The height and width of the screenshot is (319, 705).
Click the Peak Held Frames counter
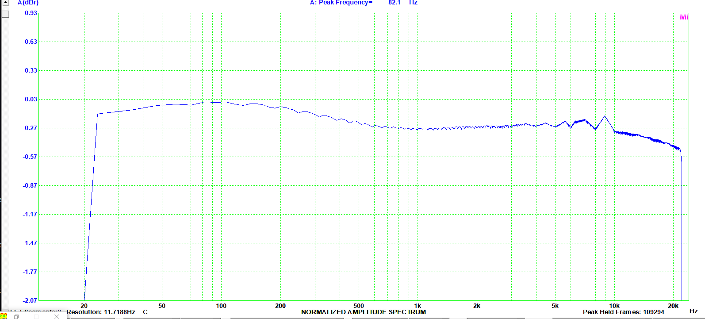(623, 312)
